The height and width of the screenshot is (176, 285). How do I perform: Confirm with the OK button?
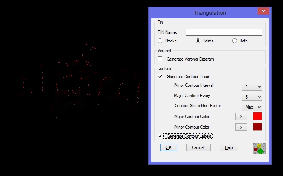[x=169, y=147]
